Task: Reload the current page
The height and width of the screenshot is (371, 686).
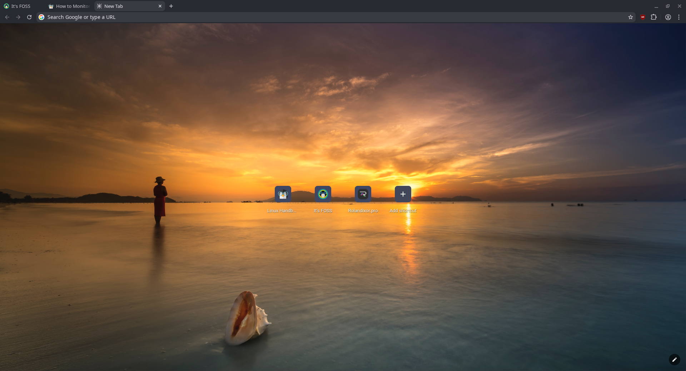Action: point(29,17)
